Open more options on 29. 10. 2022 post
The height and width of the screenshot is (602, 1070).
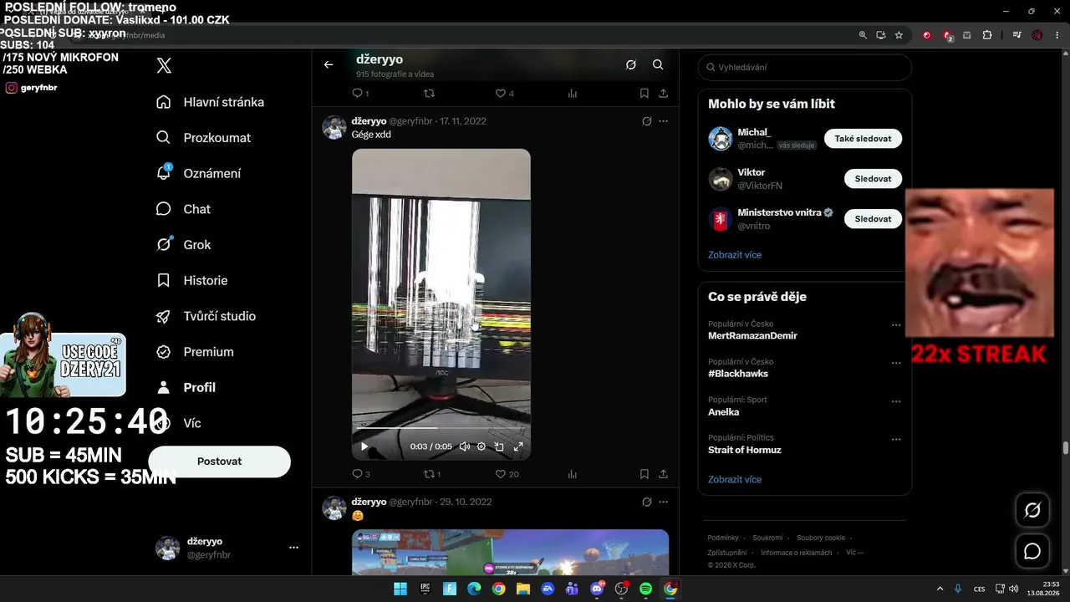663,502
